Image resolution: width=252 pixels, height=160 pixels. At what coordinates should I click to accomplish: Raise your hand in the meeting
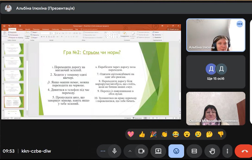click(212, 151)
